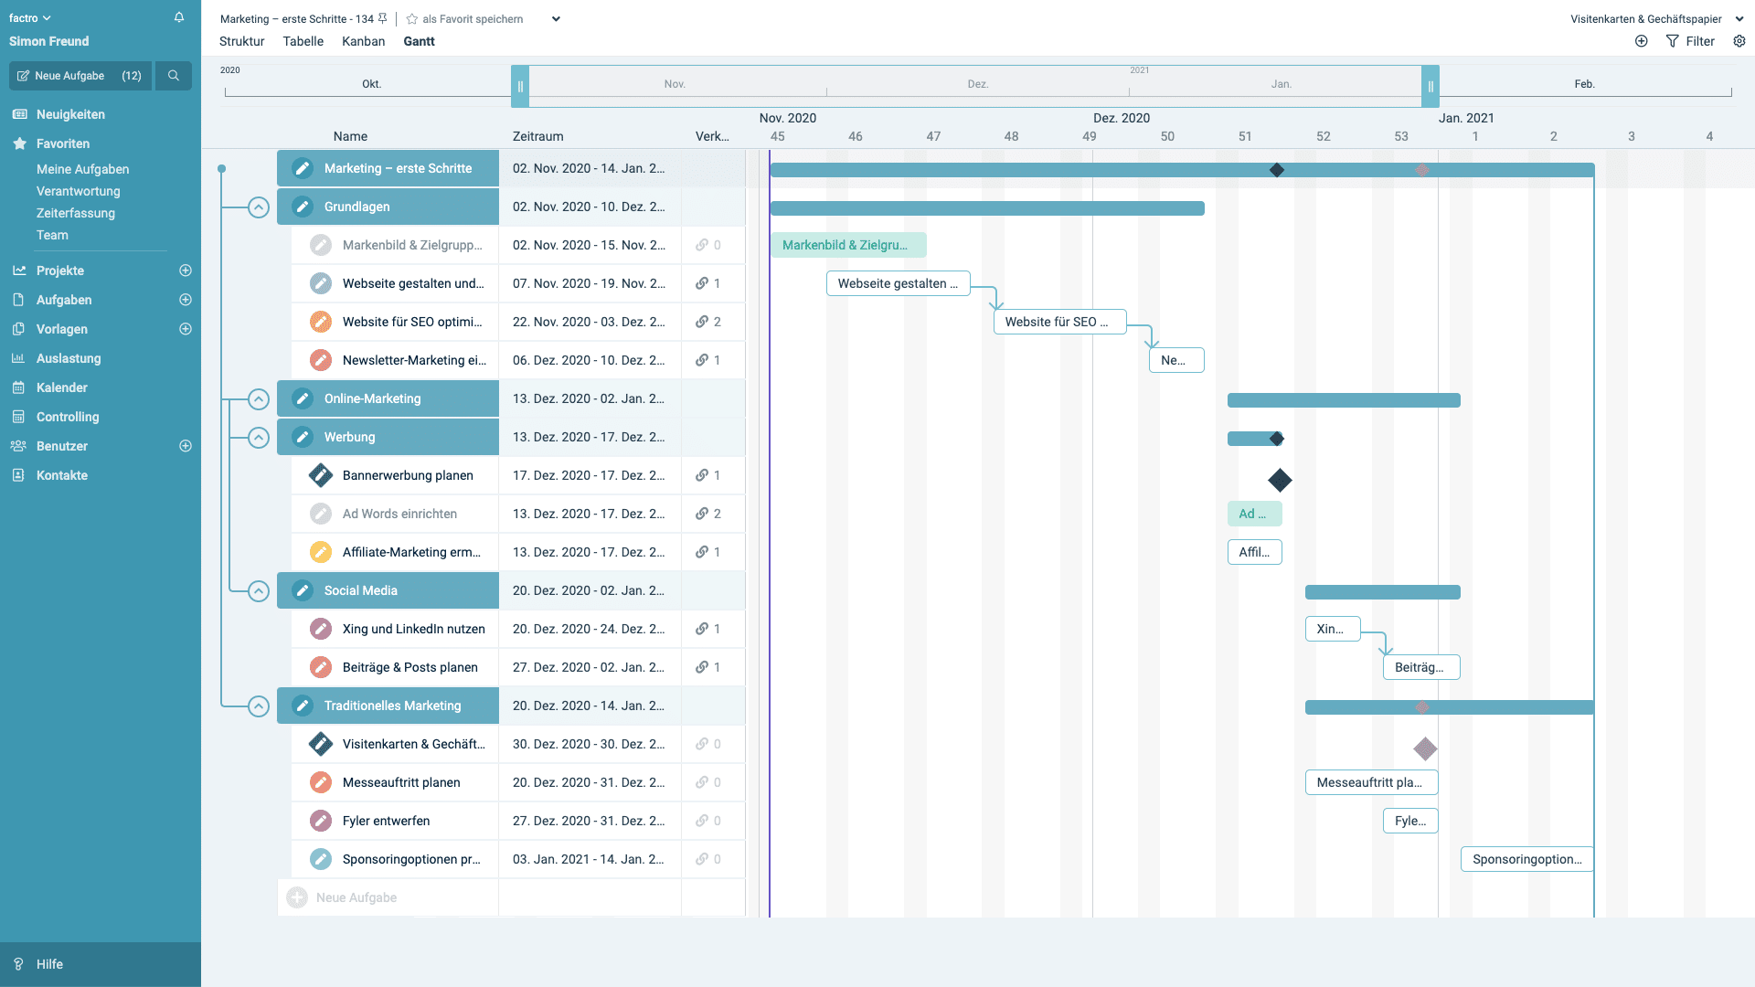Click left handle of timeline range slider
This screenshot has width=1755, height=987.
tap(520, 86)
